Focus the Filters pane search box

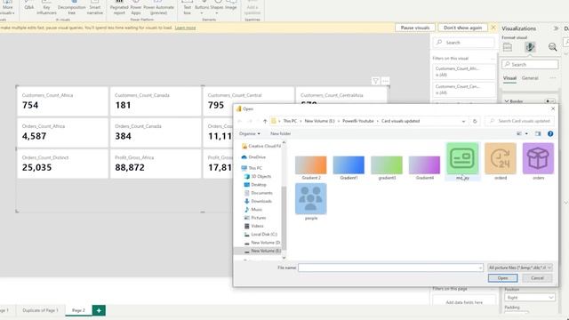point(464,43)
